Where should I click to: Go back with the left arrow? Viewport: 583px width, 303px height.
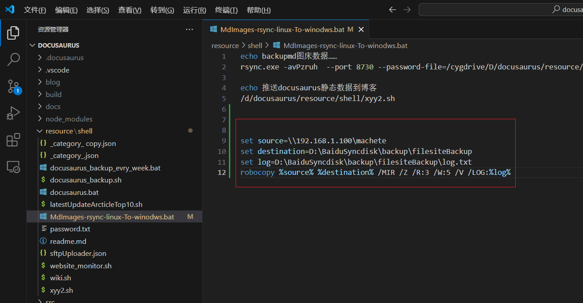pos(392,10)
